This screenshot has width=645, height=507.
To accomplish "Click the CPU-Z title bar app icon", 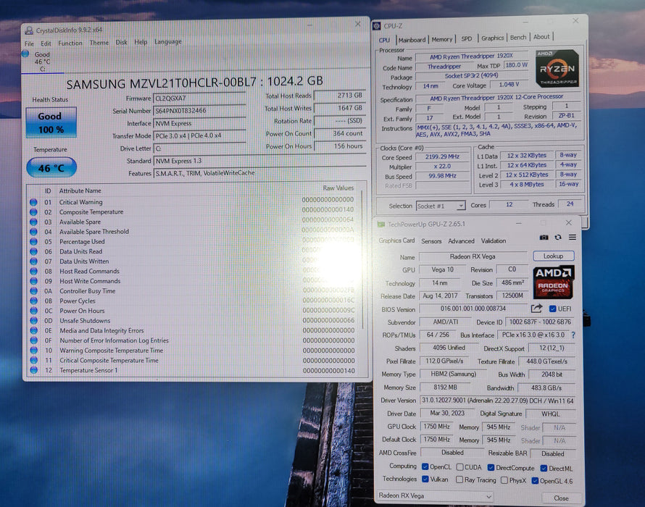I will pyautogui.click(x=376, y=26).
